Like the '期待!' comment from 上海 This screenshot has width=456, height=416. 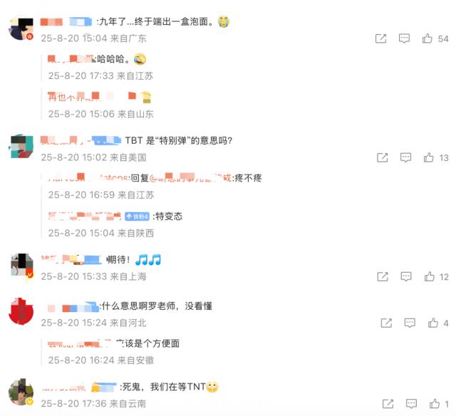[429, 276]
